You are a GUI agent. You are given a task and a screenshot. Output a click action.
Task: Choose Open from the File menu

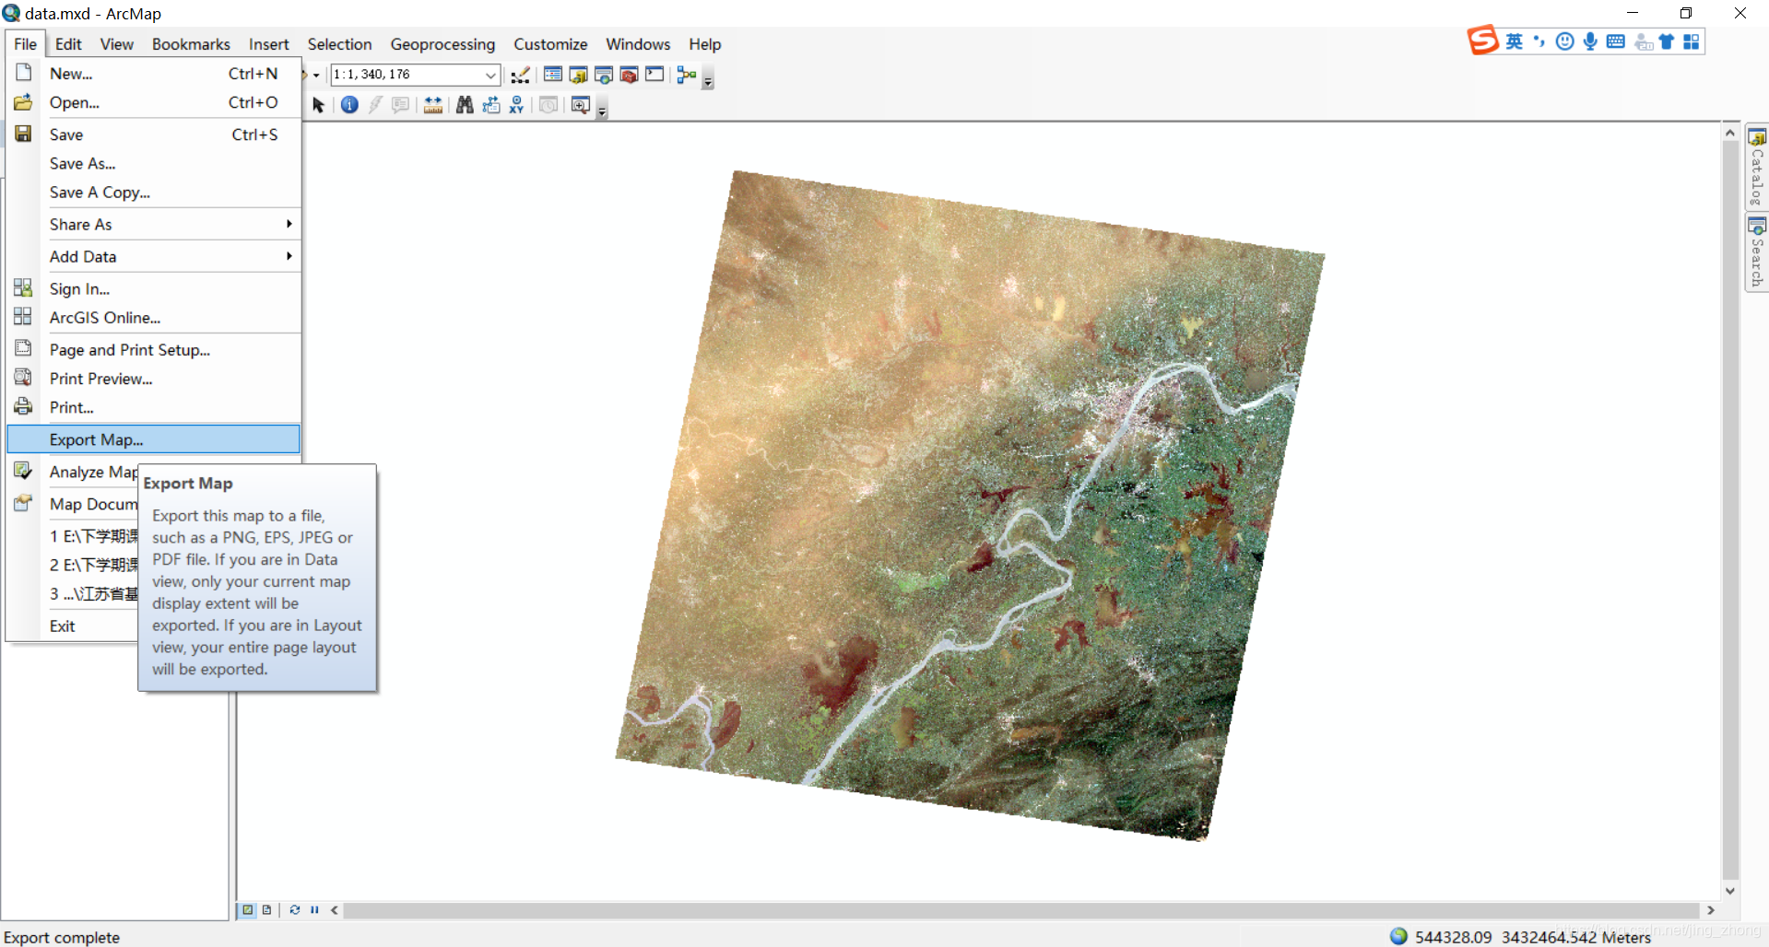pos(153,103)
